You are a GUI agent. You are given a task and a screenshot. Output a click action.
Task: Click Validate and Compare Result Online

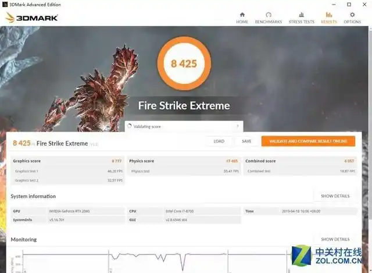[x=308, y=141]
